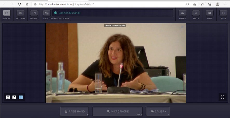Click the PROJETO HEXAGONE video label
Viewport: 230px width, 118px height.
115,25
